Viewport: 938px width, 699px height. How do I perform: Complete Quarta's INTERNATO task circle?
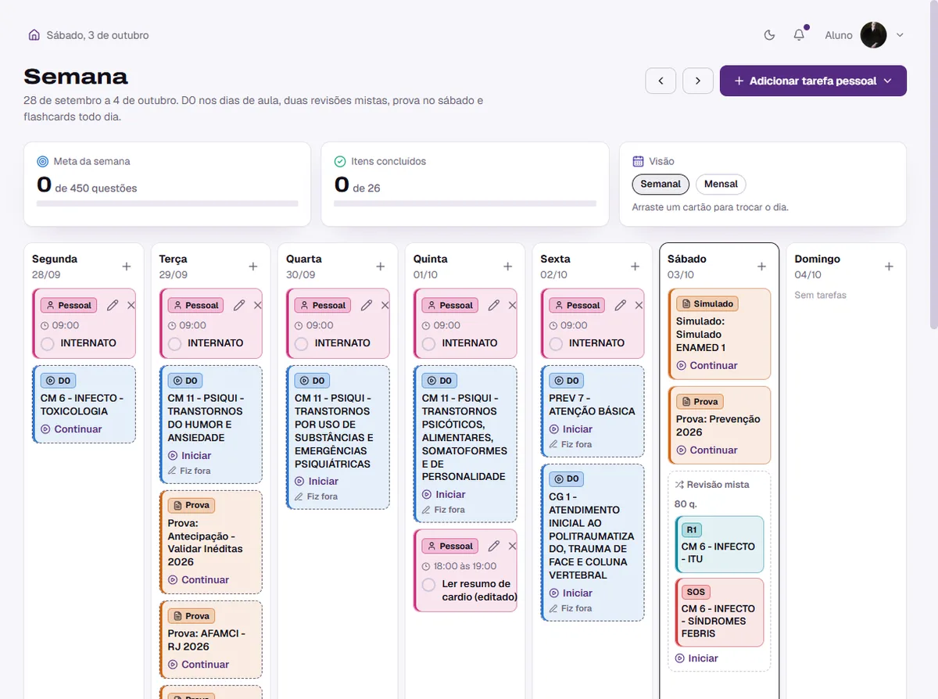tap(301, 343)
